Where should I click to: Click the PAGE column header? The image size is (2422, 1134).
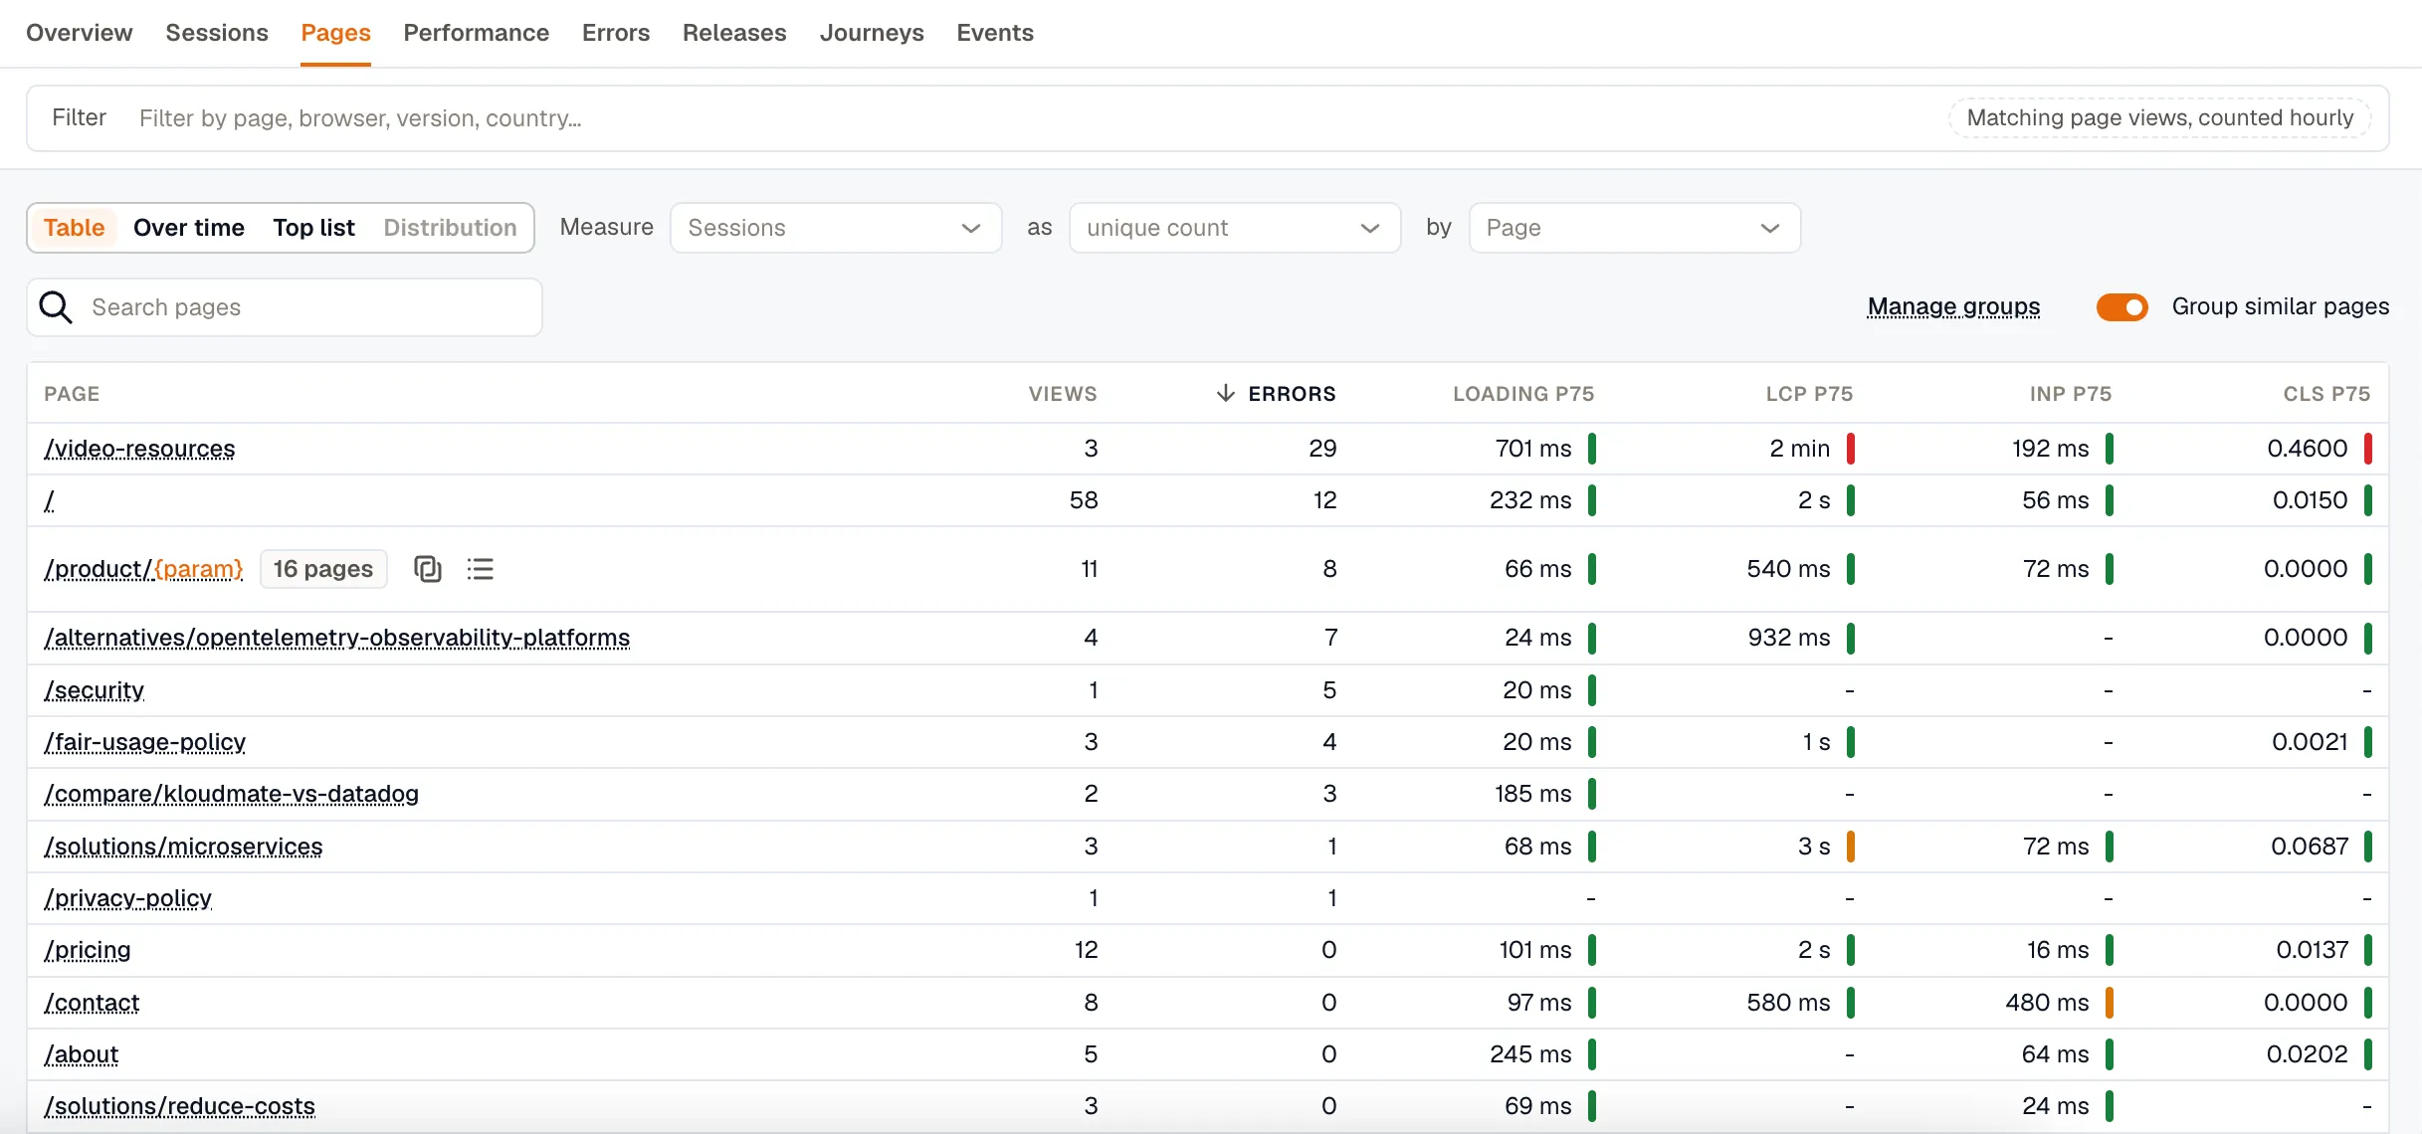coord(72,394)
